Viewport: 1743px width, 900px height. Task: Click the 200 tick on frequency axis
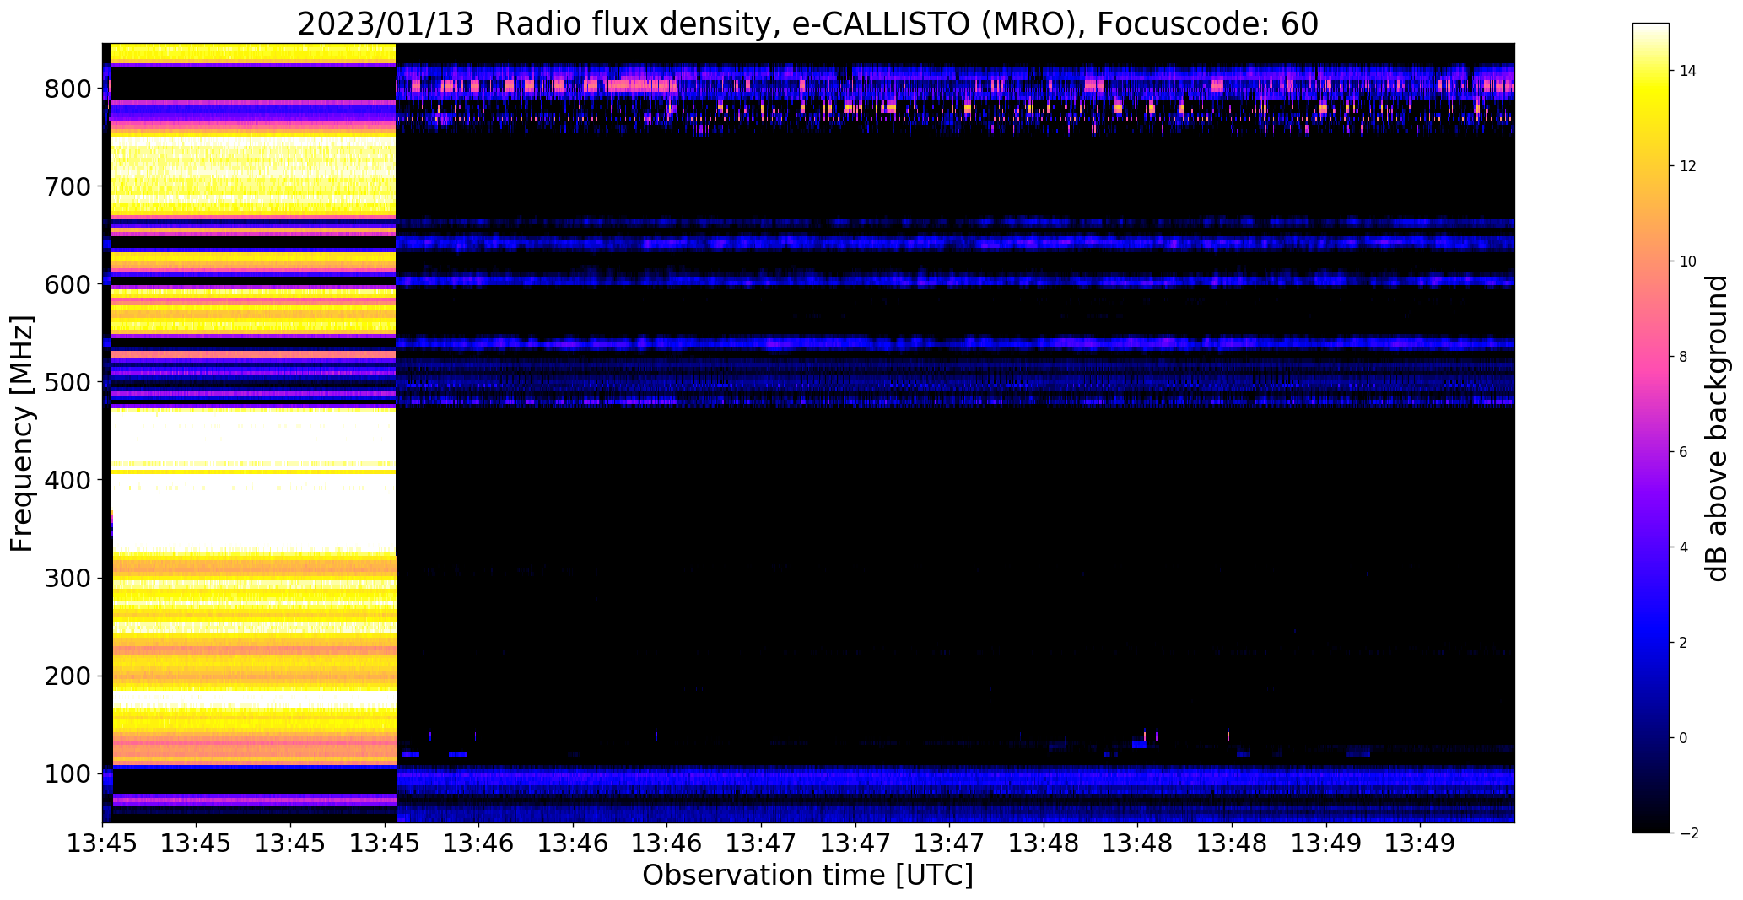tap(67, 676)
